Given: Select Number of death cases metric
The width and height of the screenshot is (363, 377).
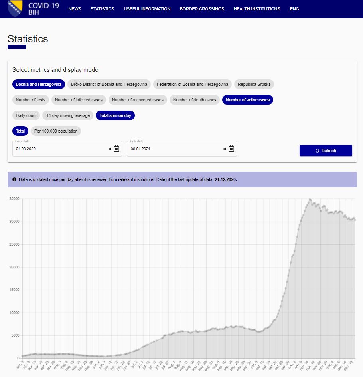Looking at the screenshot, I should pyautogui.click(x=195, y=100).
